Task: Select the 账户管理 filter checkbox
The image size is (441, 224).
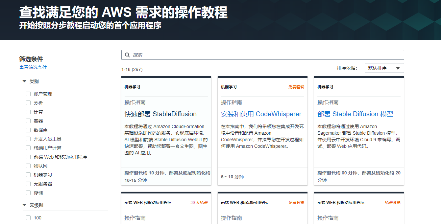Action: (28, 94)
